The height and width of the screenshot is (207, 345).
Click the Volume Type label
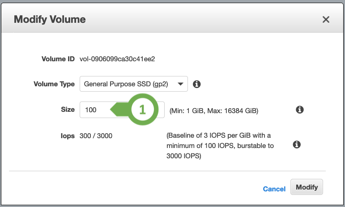pyautogui.click(x=54, y=84)
